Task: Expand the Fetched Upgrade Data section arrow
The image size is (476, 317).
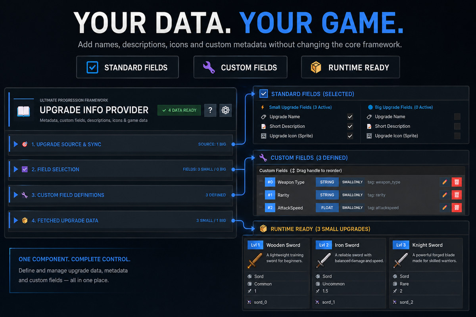Action: pyautogui.click(x=16, y=221)
